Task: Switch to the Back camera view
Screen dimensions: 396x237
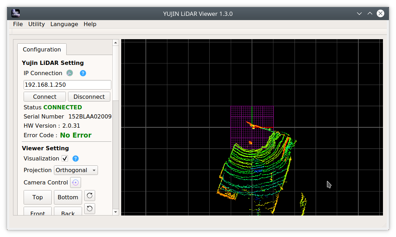Action: tap(68, 212)
